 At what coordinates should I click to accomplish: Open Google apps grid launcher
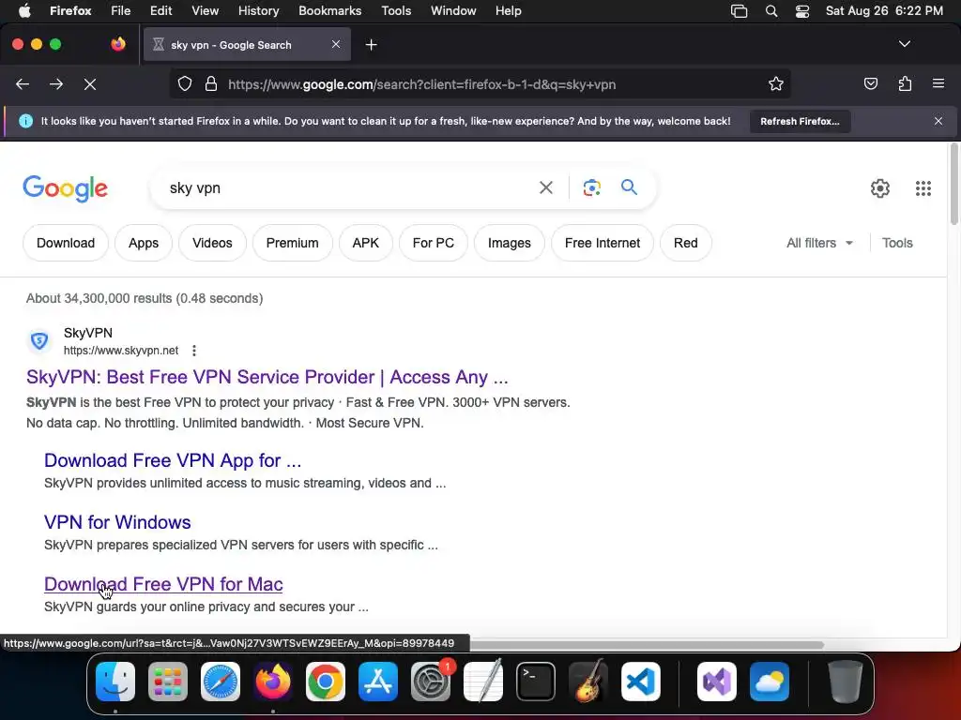coord(923,188)
